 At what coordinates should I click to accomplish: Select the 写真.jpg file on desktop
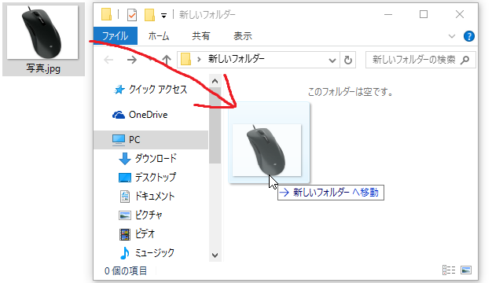pyautogui.click(x=44, y=39)
